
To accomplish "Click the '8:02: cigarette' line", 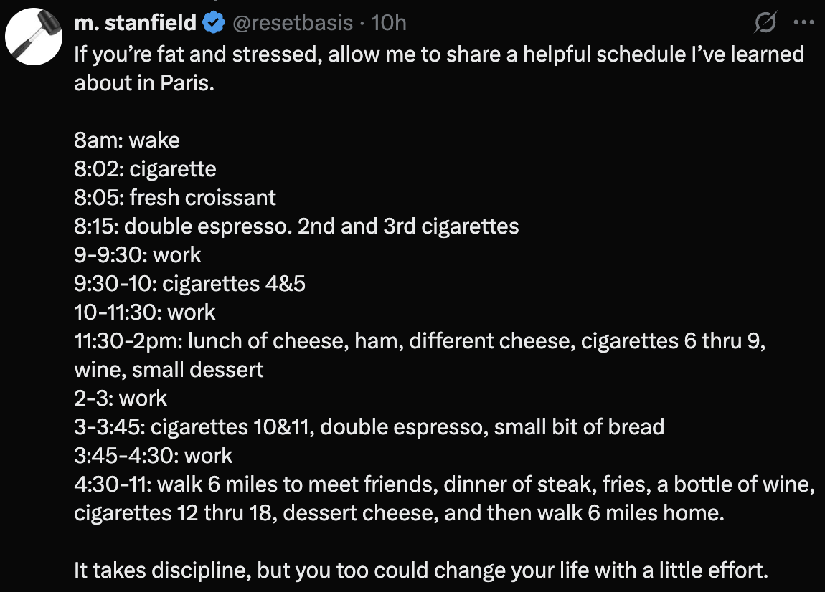I will coord(145,168).
